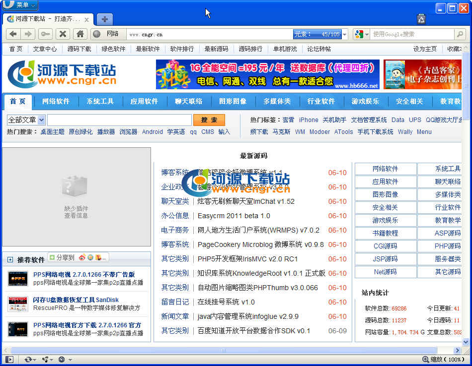Open a new tab with plus button
The height and width of the screenshot is (366, 472).
(x=104, y=19)
